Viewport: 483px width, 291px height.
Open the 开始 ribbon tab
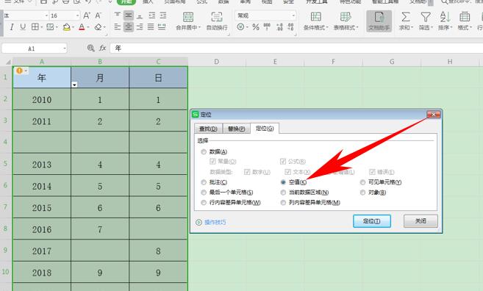click(x=126, y=2)
